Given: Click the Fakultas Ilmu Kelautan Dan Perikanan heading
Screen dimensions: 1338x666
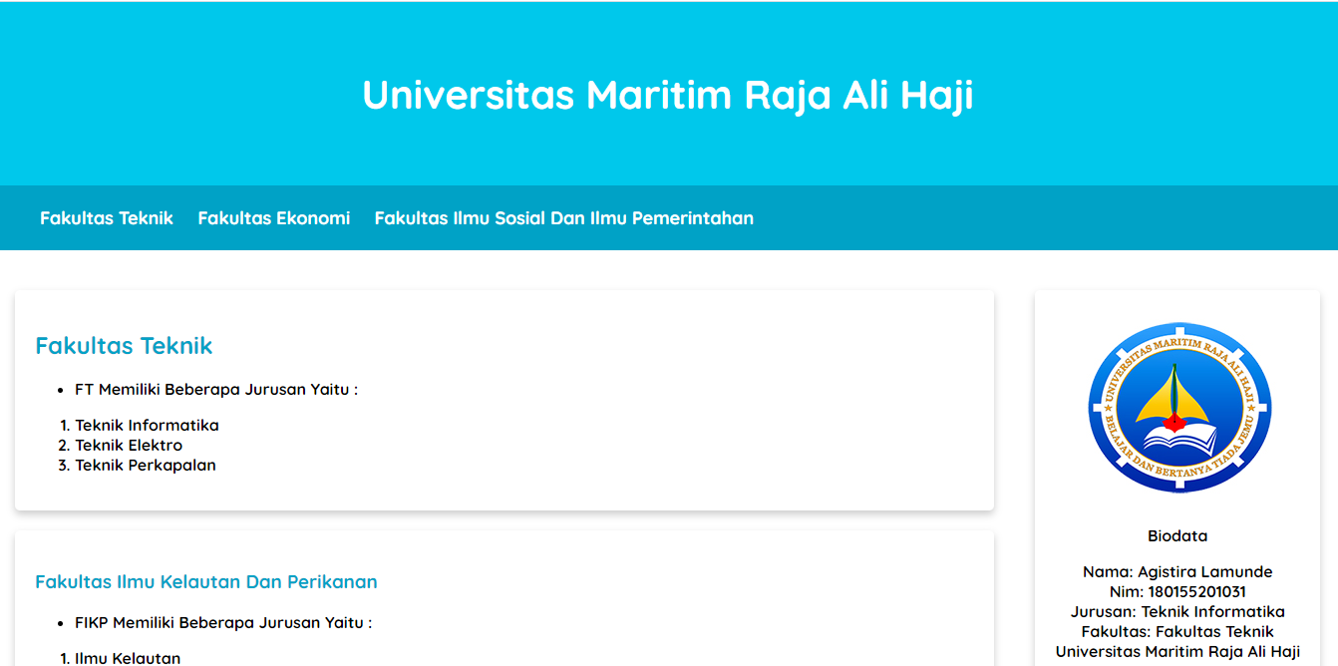Looking at the screenshot, I should click(x=206, y=581).
